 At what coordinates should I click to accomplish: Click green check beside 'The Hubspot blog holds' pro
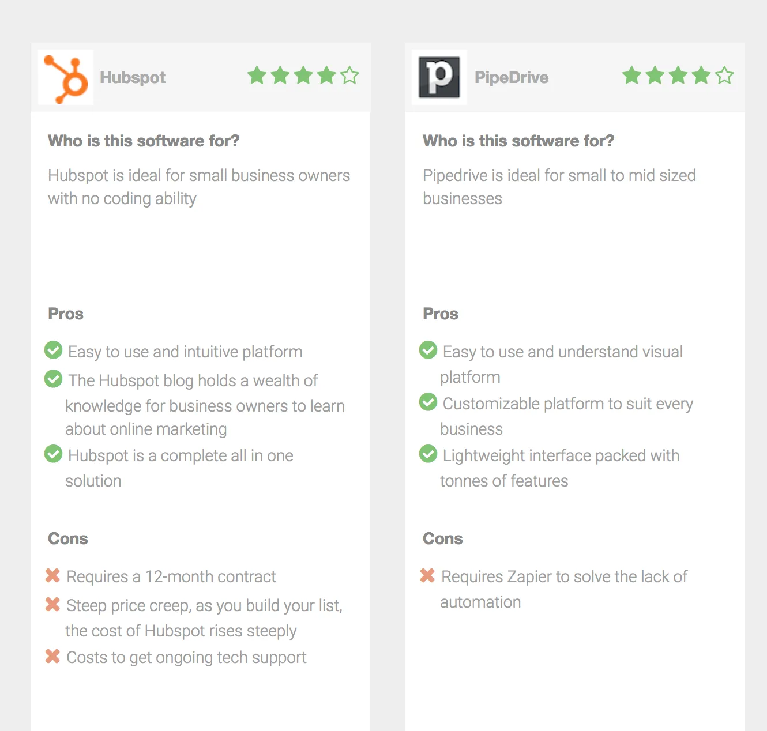pyautogui.click(x=54, y=379)
